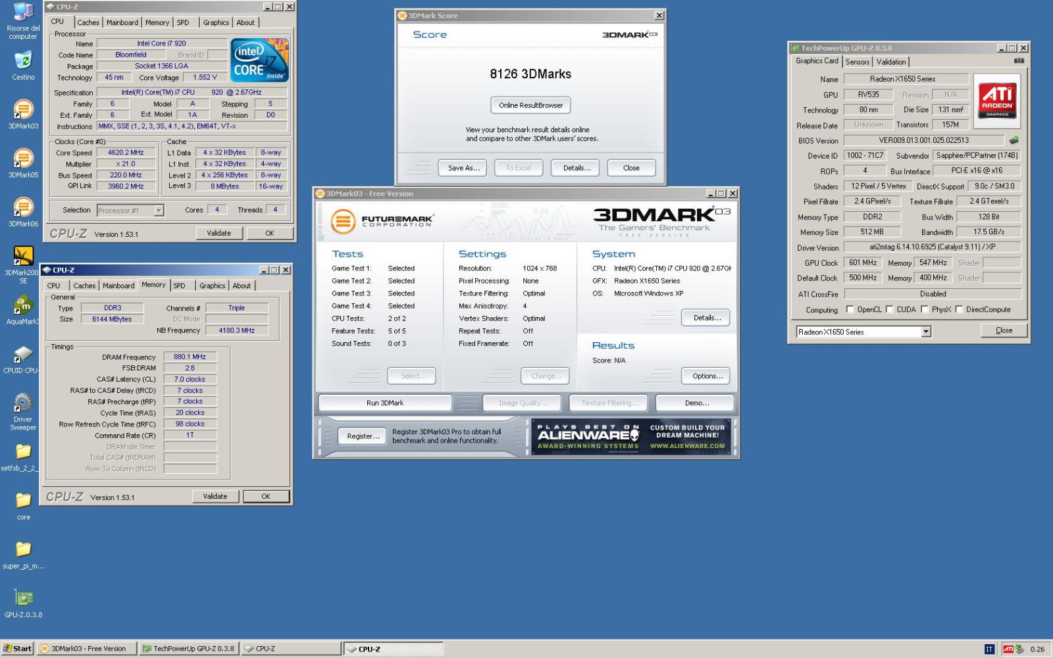Click the ATI Radeon logo in GPU-Z
Image resolution: width=1053 pixels, height=658 pixels.
[x=998, y=101]
